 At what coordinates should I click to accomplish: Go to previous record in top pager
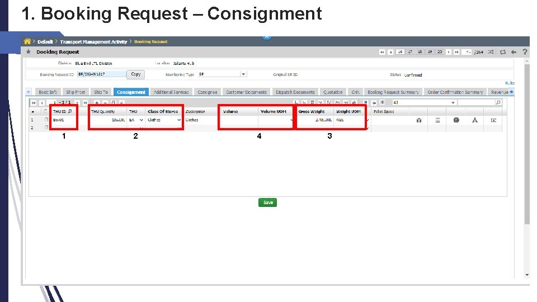coord(390,52)
